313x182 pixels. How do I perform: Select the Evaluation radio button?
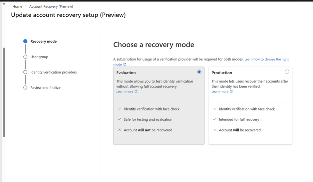[199, 72]
